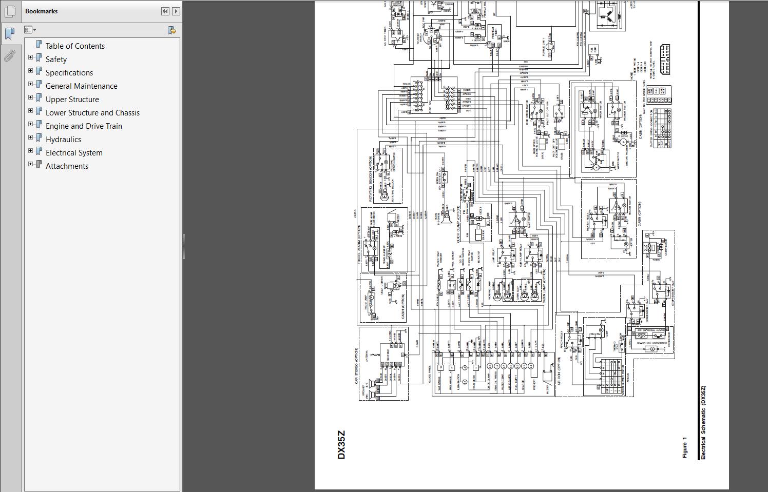The height and width of the screenshot is (492, 768).
Task: Select the Bookmarks panel icon
Action: coord(9,34)
